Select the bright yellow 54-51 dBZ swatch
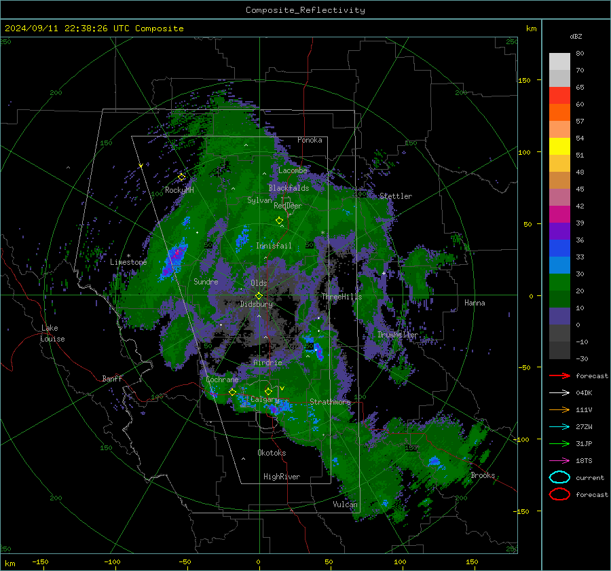Image resolution: width=611 pixels, height=571 pixels. pyautogui.click(x=559, y=147)
